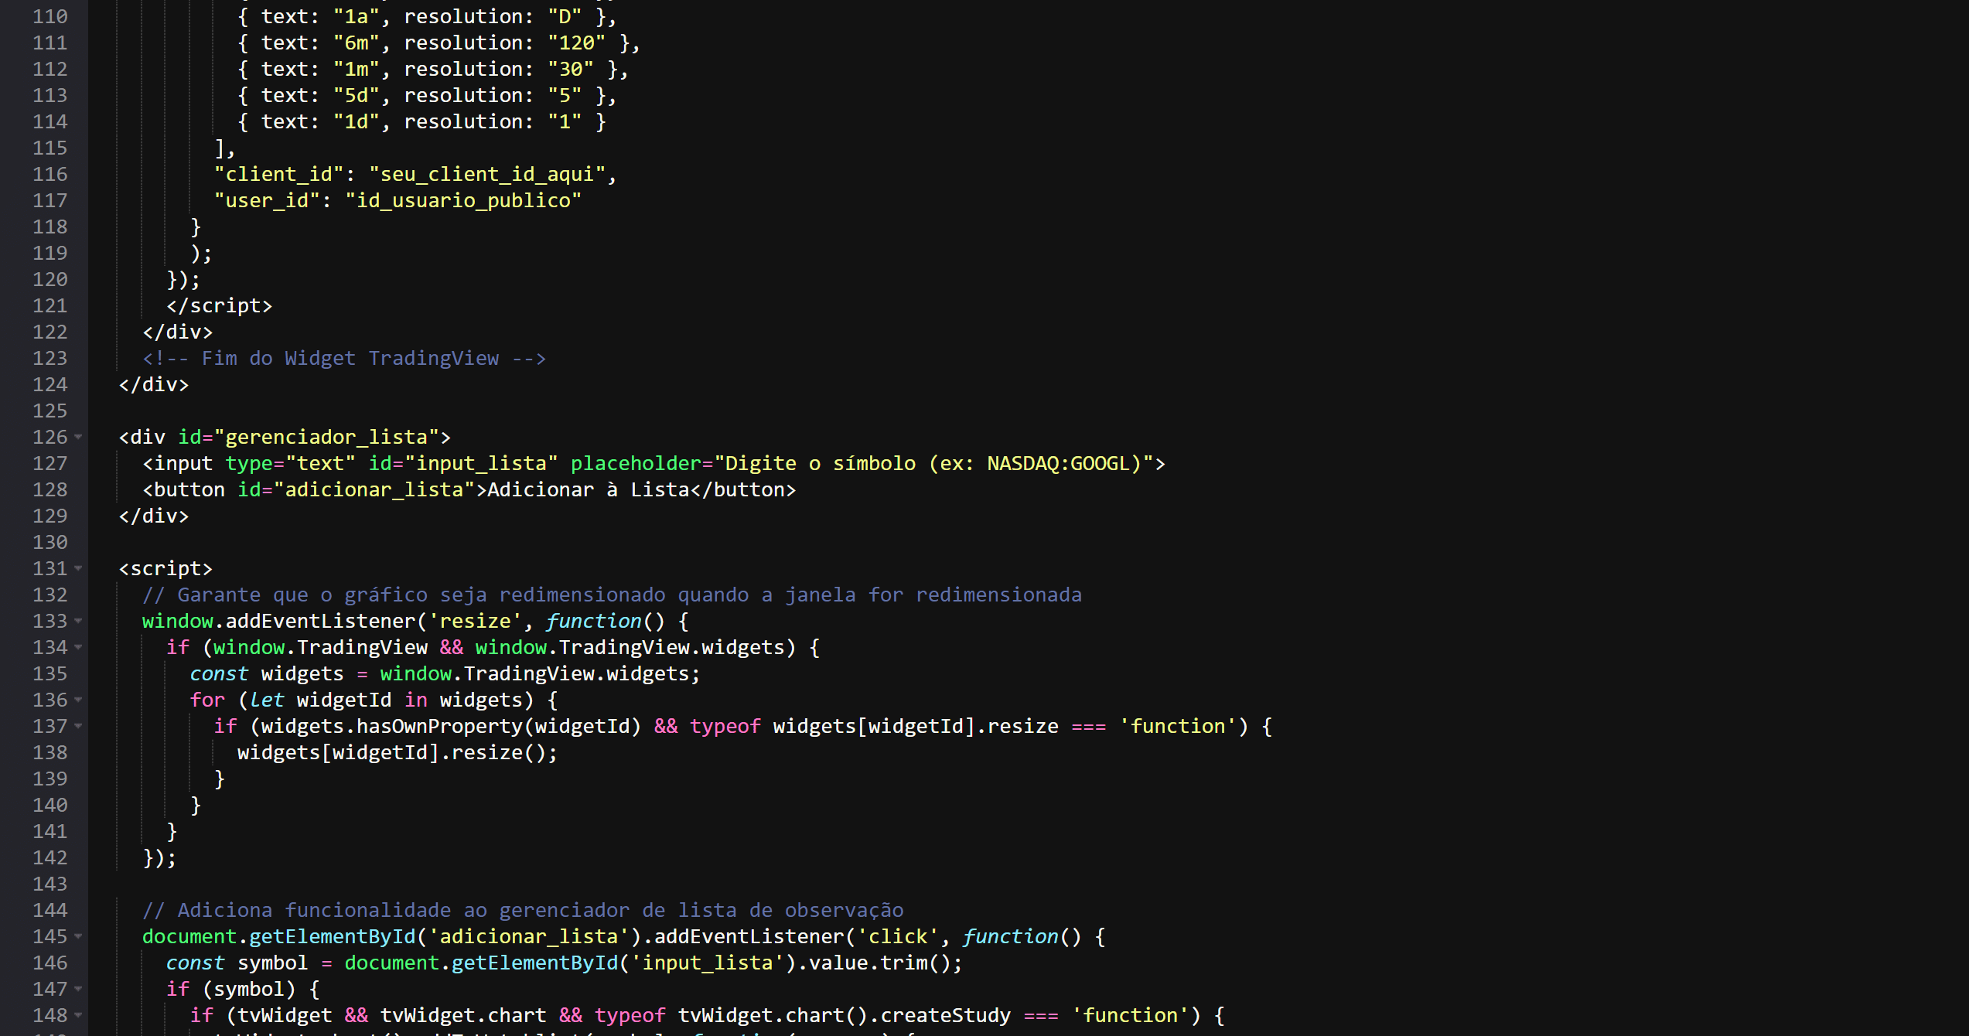Click 'getElementById' on line 145
1969x1036 pixels.
[x=332, y=937]
